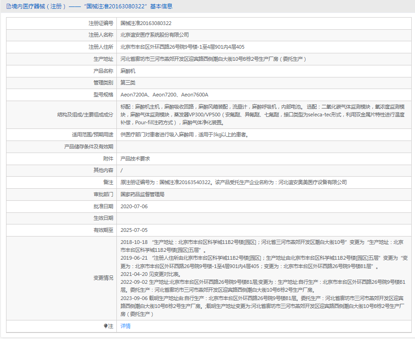
Task: Open the 详情 link in the 注 row
Action: 126,326
